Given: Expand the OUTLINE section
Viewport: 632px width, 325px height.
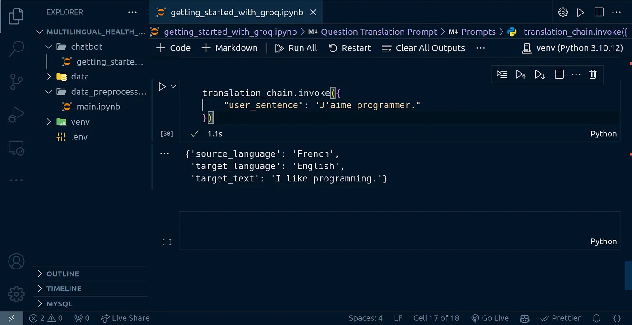Looking at the screenshot, I should click(x=62, y=274).
